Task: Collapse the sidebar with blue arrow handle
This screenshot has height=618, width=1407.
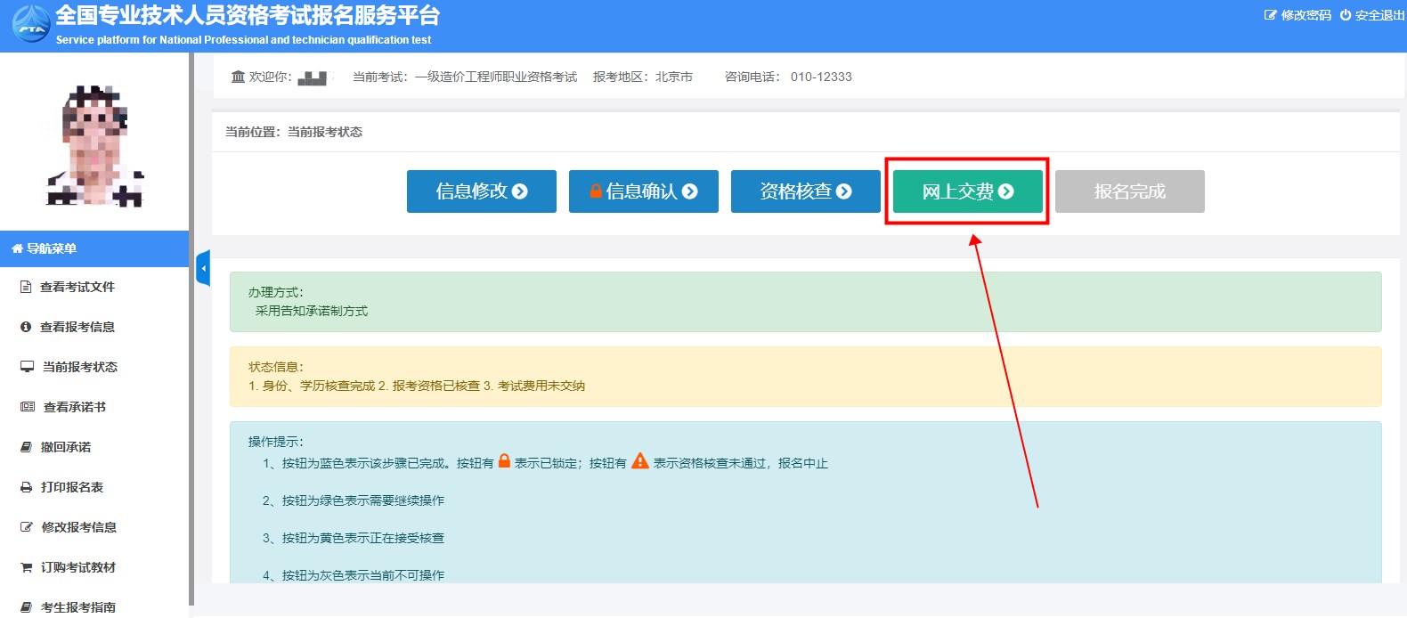Action: point(203,268)
